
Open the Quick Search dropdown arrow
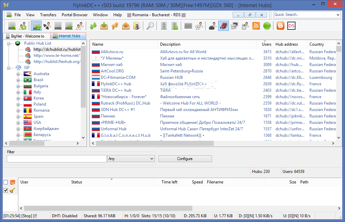(338, 15)
